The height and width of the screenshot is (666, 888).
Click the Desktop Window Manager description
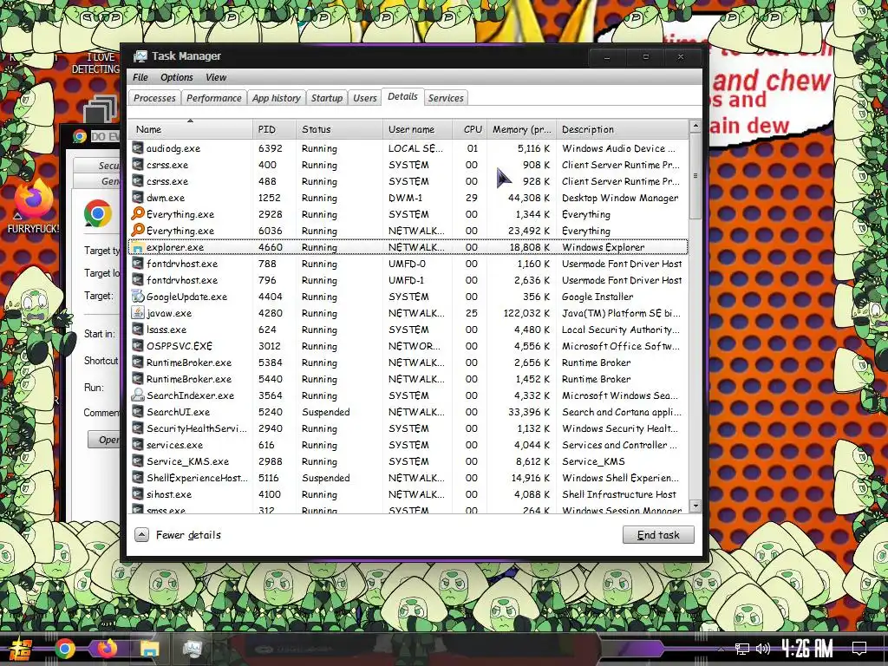[620, 198]
